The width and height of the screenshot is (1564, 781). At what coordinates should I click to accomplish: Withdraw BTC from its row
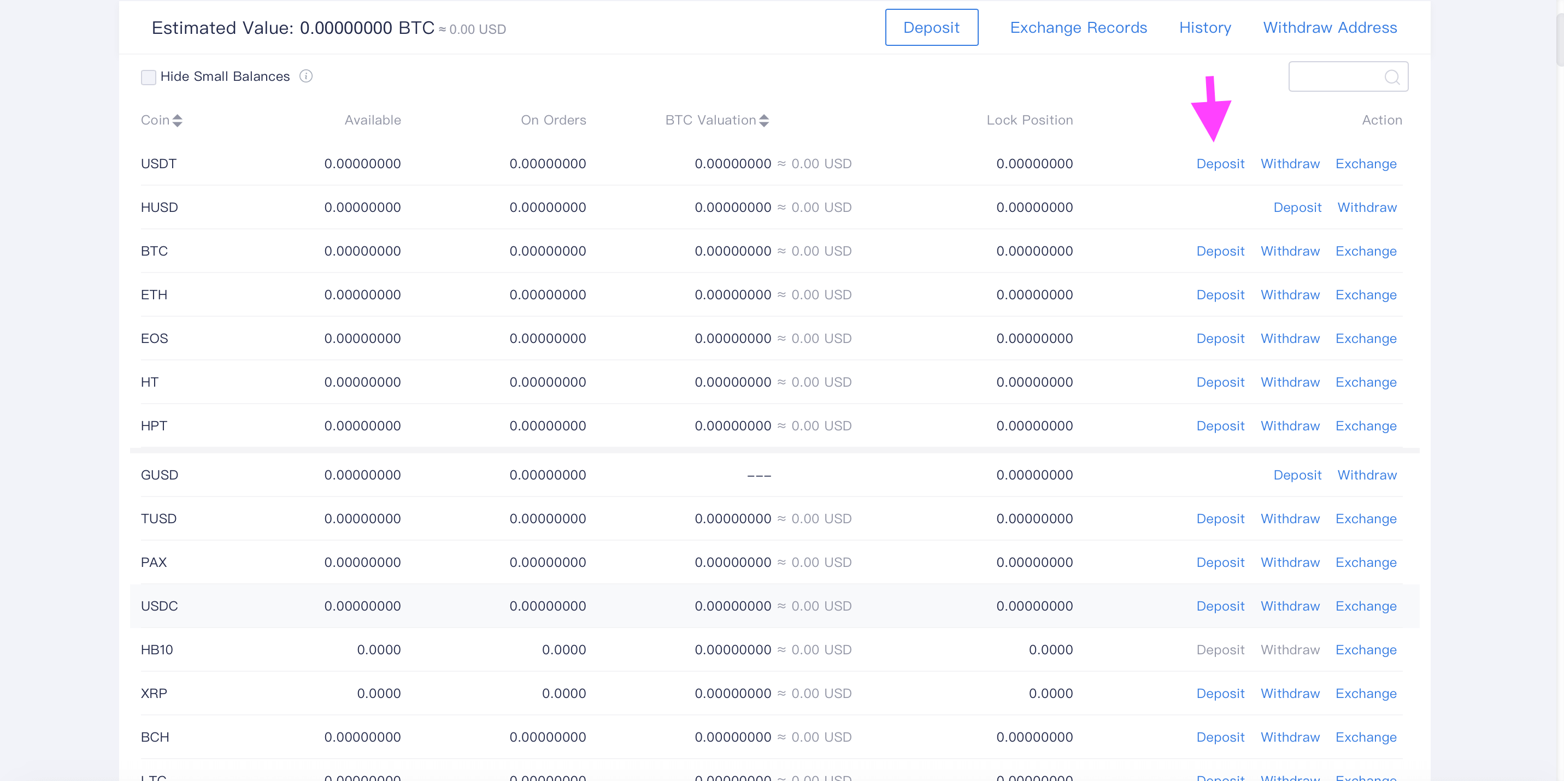1290,251
